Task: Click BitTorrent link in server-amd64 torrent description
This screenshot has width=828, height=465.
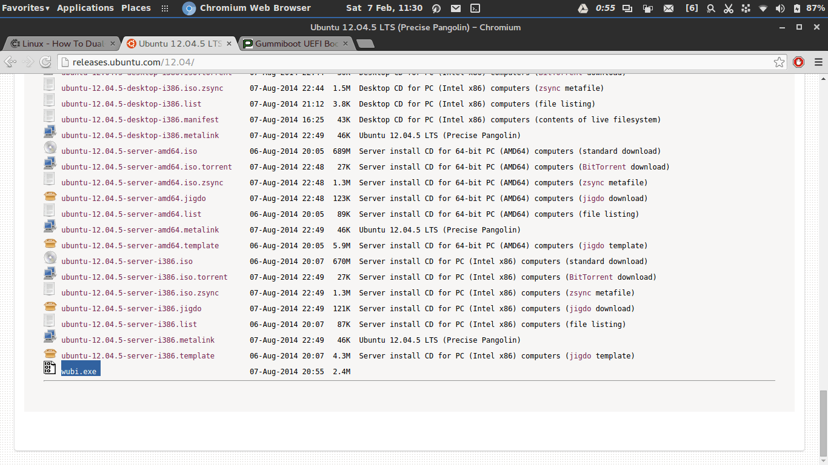Action: pos(604,167)
